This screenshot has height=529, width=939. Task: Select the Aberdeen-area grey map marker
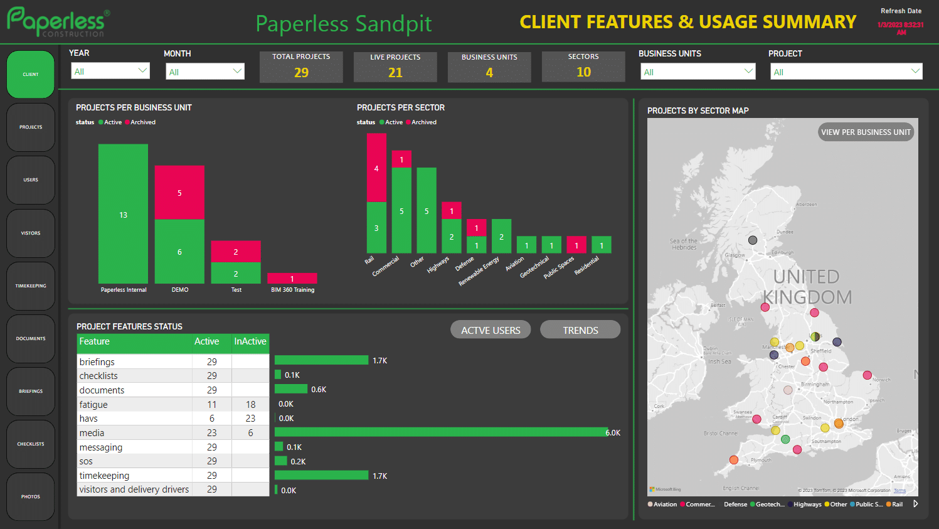tap(753, 240)
